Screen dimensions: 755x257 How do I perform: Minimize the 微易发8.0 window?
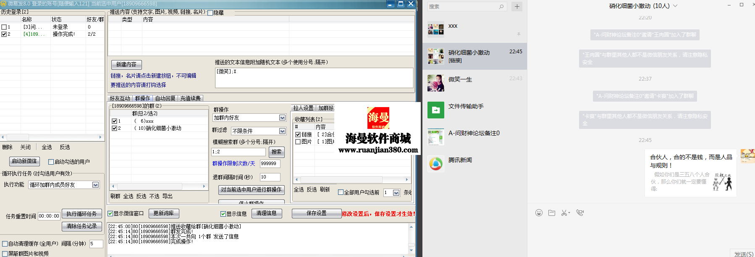[391, 4]
